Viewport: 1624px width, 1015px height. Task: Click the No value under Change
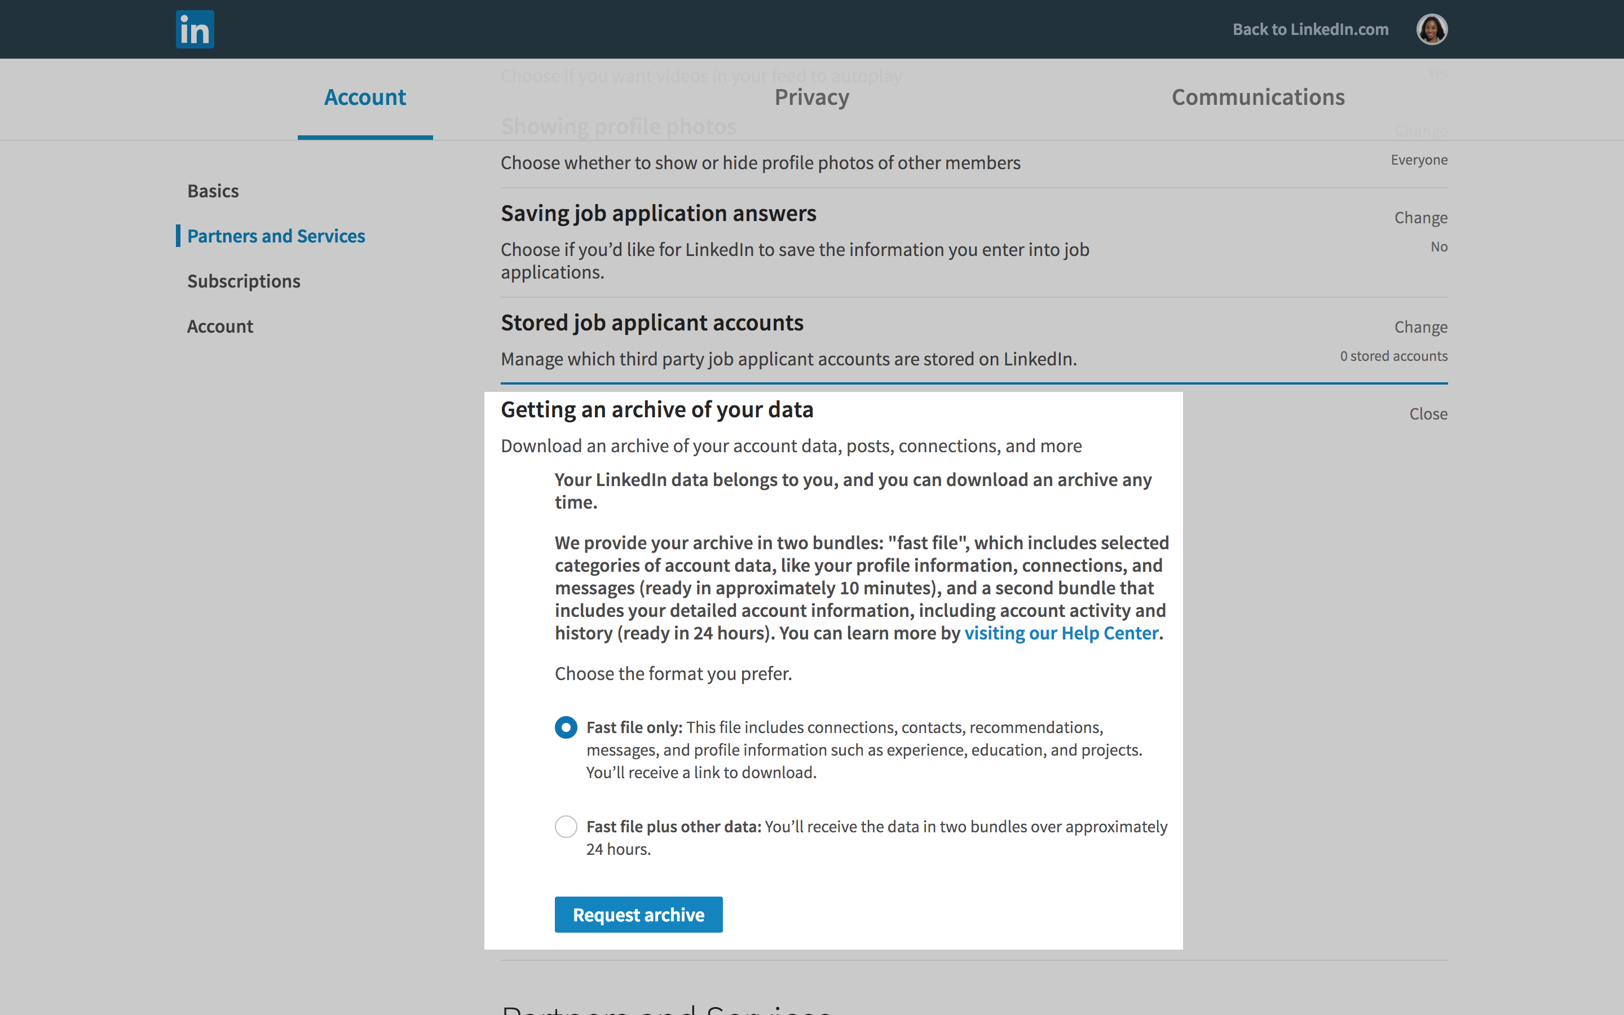coord(1439,247)
